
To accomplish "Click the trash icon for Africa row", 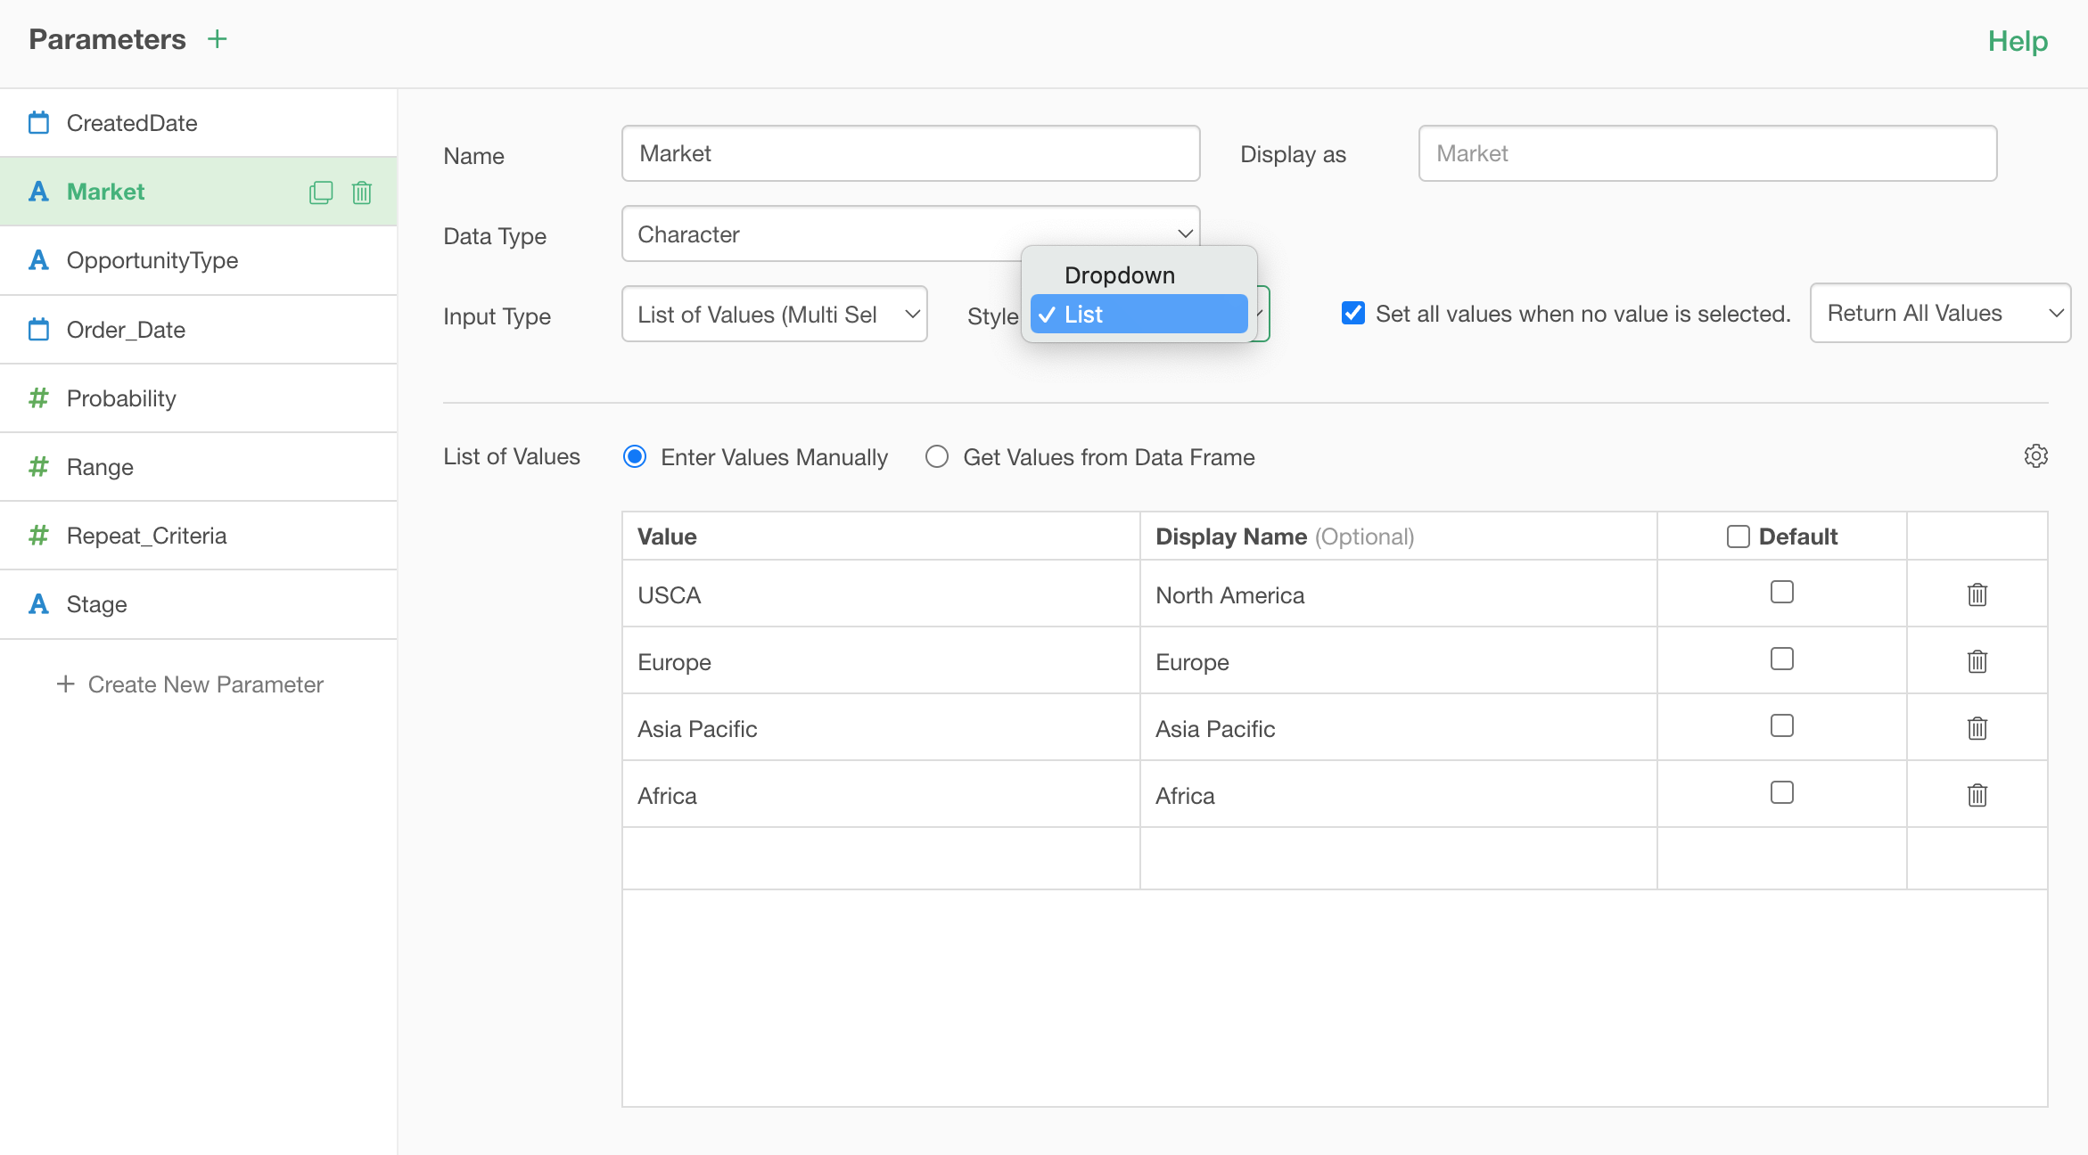I will (x=1977, y=795).
